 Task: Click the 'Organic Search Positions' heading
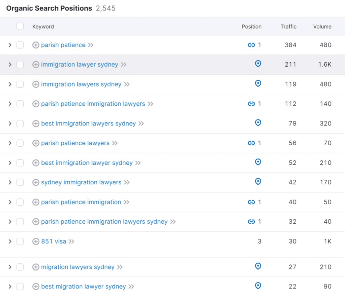point(49,8)
